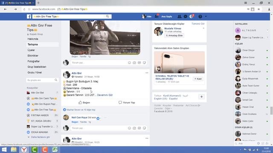Add language with plus button

(x=201, y=96)
